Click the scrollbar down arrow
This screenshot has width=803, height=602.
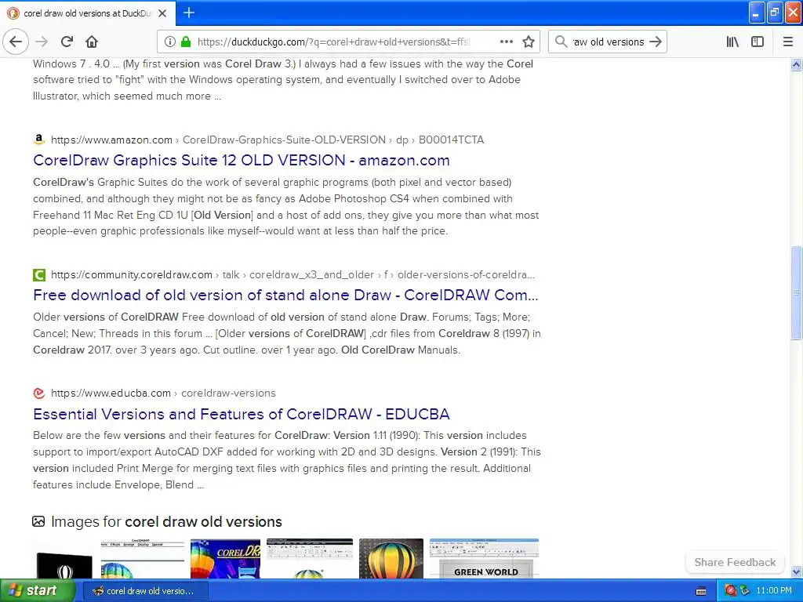[796, 571]
